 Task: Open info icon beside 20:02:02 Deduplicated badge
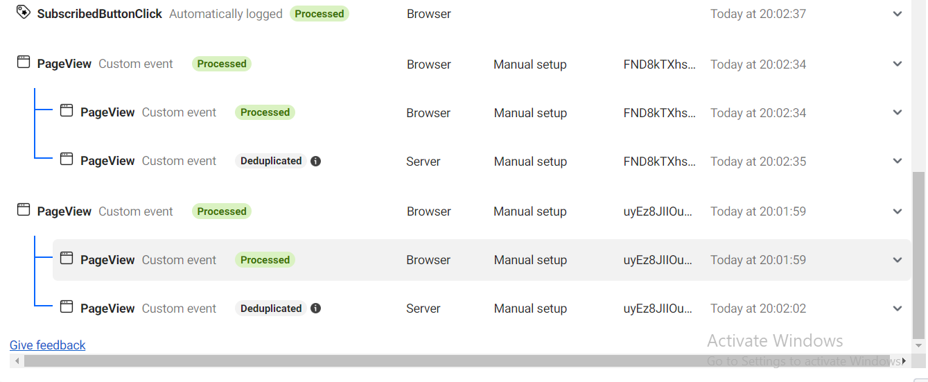(x=316, y=309)
